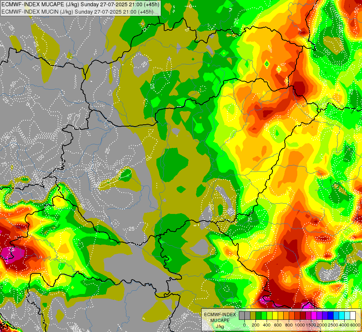Click the crimson-pink swatch before 1500

[x=308, y=315]
